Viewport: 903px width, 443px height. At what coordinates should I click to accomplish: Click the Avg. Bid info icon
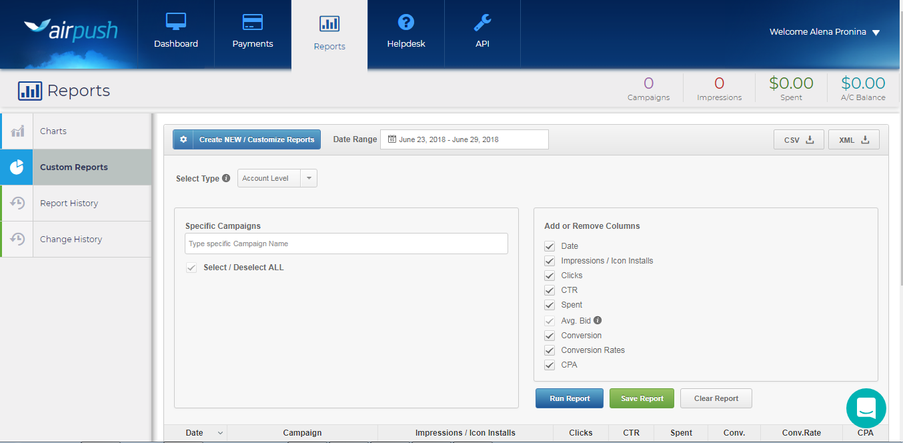point(598,320)
